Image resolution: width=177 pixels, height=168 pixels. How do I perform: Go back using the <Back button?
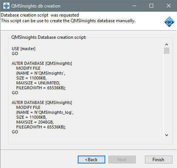91,160
